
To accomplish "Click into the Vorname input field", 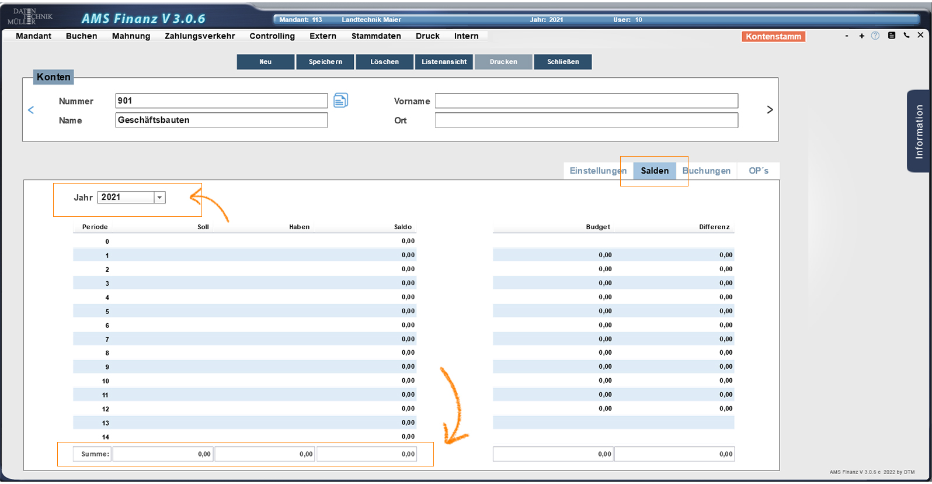I will click(586, 101).
